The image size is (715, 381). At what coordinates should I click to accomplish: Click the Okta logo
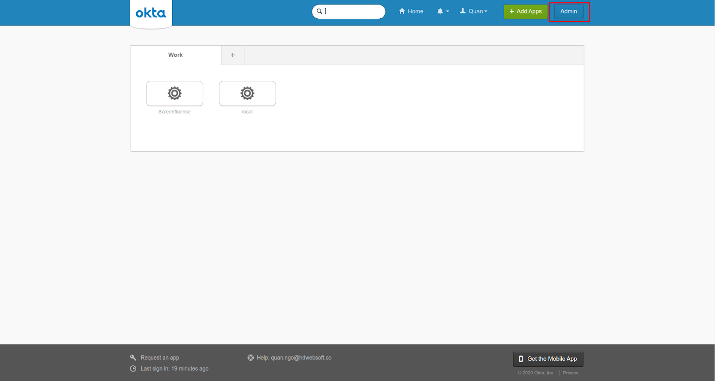151,13
